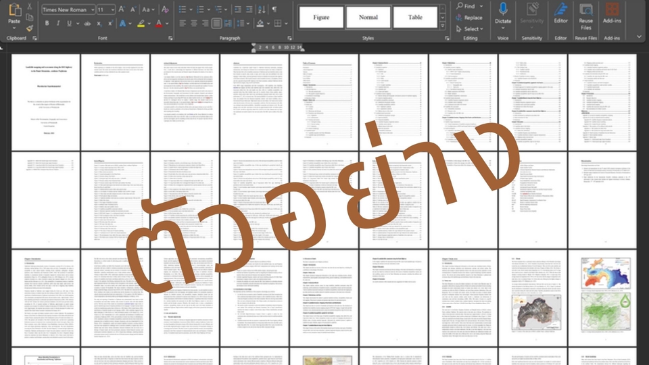649x365 pixels.
Task: Apply blue Text Effects A
Action: point(122,24)
